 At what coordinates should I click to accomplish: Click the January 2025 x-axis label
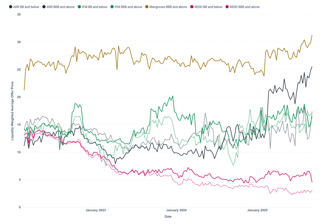pyautogui.click(x=257, y=210)
